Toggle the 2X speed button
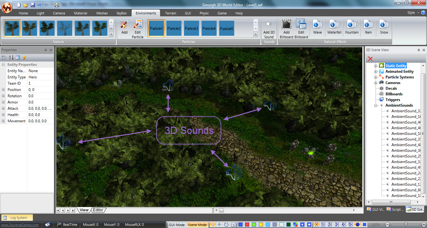Screen dimensions: 427x228 pos(330,225)
